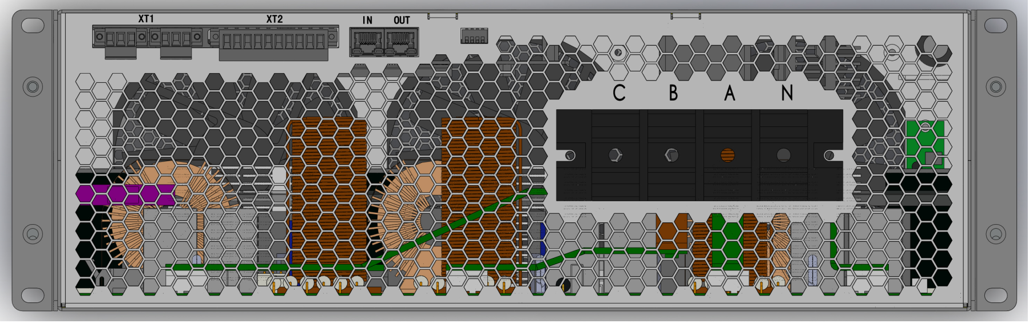Click the IN RJ45 network port
This screenshot has width=1029, height=323.
tap(367, 43)
